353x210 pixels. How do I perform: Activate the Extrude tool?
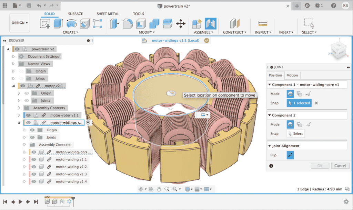click(x=58, y=23)
